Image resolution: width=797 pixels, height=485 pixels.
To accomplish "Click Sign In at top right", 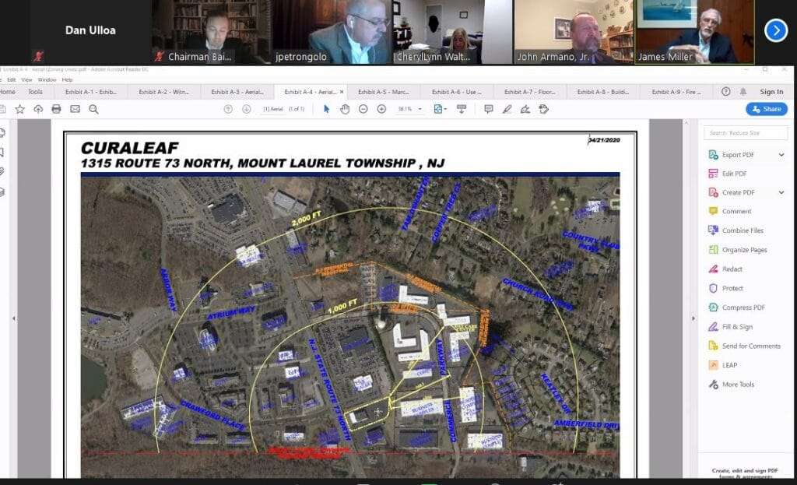I will 771,92.
